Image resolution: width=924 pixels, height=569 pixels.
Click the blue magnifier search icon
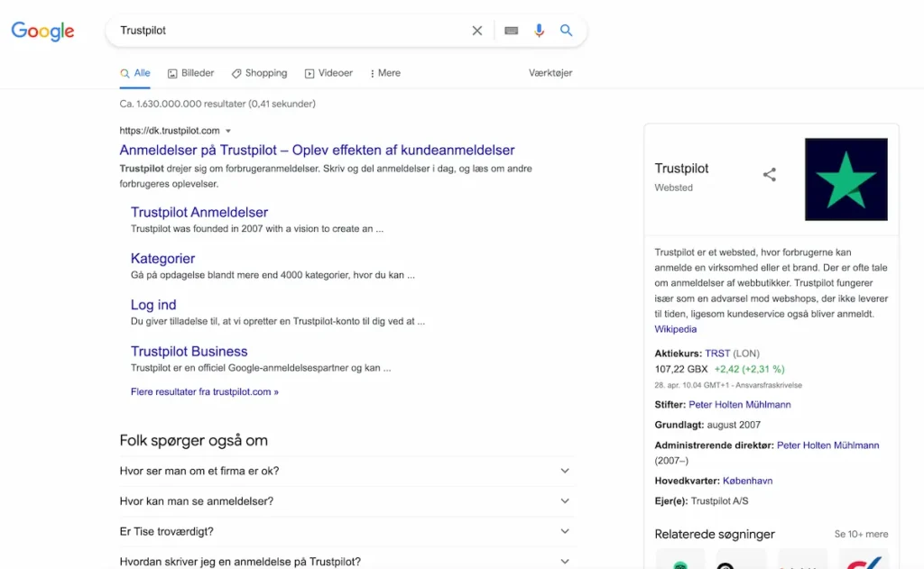(x=566, y=30)
